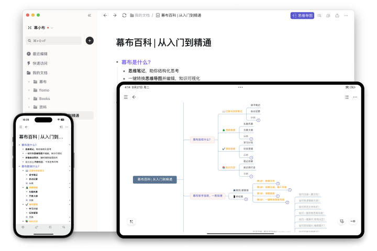The image size is (377, 251).
Task: Click the sidebar search field
Action: tap(54, 40)
